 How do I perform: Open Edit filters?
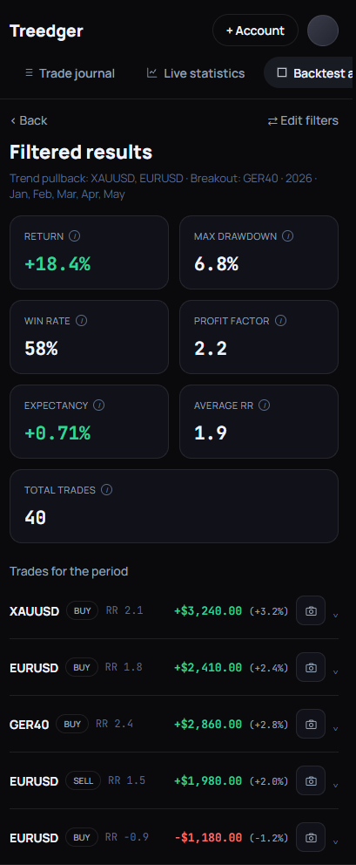click(x=303, y=120)
